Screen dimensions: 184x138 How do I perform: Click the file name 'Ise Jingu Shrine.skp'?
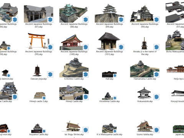tap(74, 135)
